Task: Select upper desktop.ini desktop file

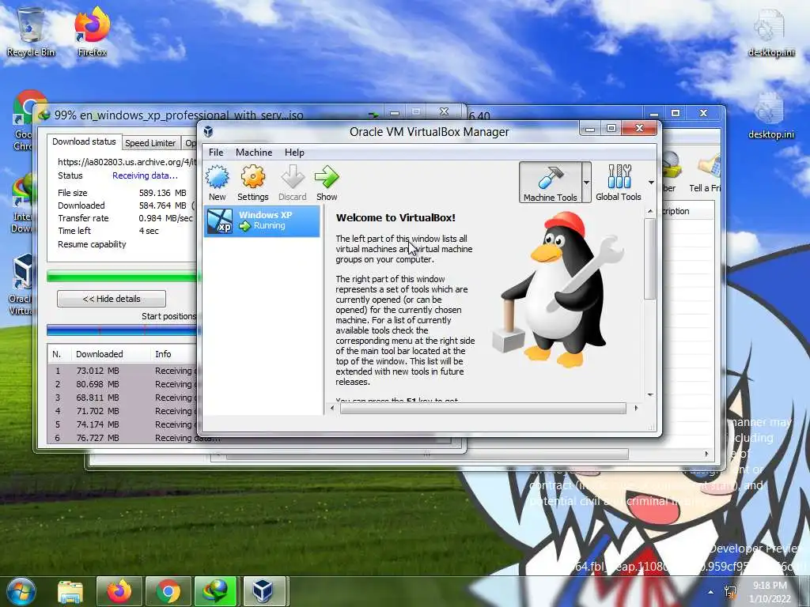Action: [770, 33]
